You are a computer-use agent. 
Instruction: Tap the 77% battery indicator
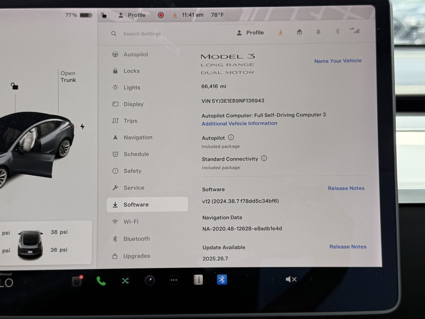pos(78,15)
